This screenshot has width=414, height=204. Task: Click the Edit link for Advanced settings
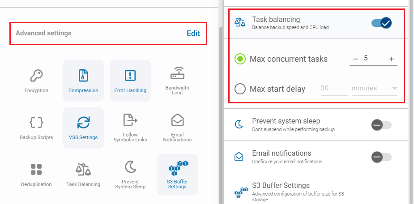193,33
